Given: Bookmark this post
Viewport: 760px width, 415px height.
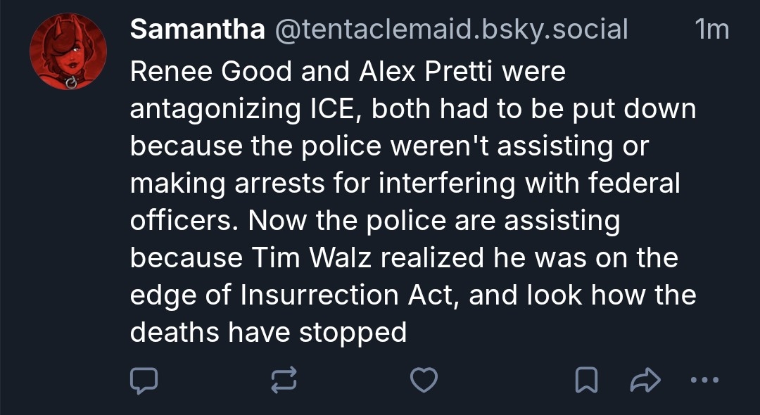Looking at the screenshot, I should (x=586, y=381).
